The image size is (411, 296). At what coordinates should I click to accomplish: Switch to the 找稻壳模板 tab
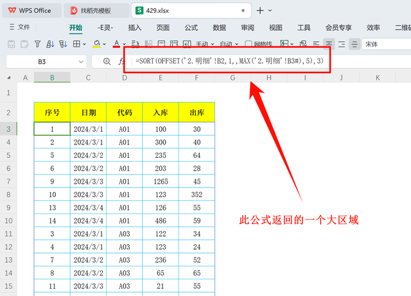point(96,10)
